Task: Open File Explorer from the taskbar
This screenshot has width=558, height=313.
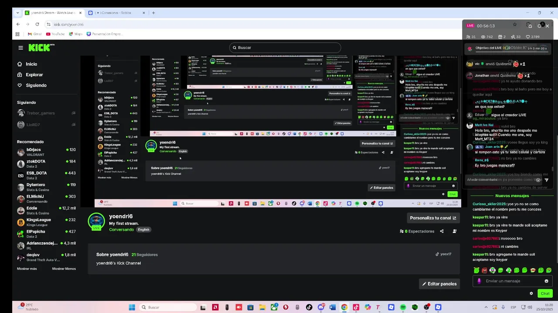Action: tap(262, 307)
